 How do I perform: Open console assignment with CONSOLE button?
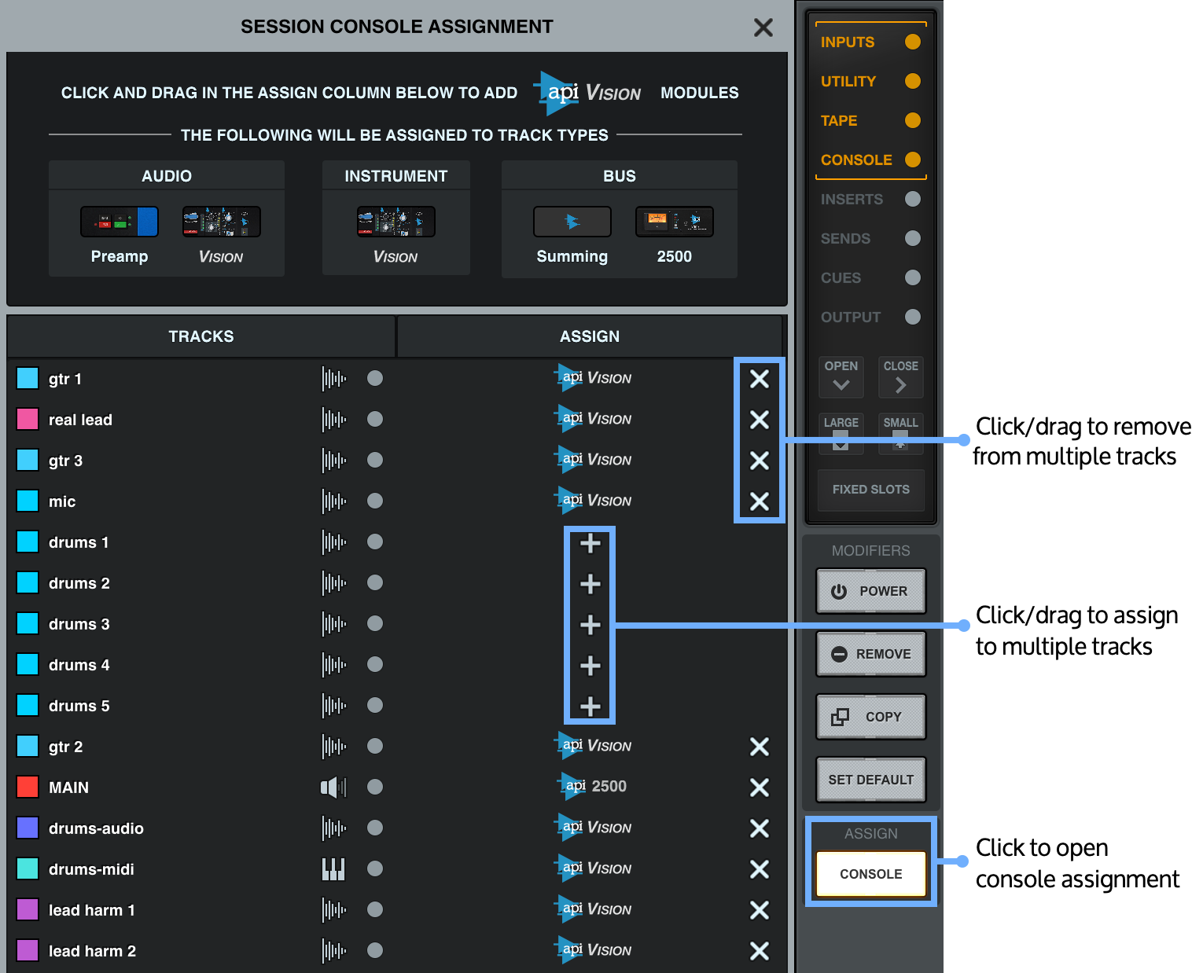point(871,874)
